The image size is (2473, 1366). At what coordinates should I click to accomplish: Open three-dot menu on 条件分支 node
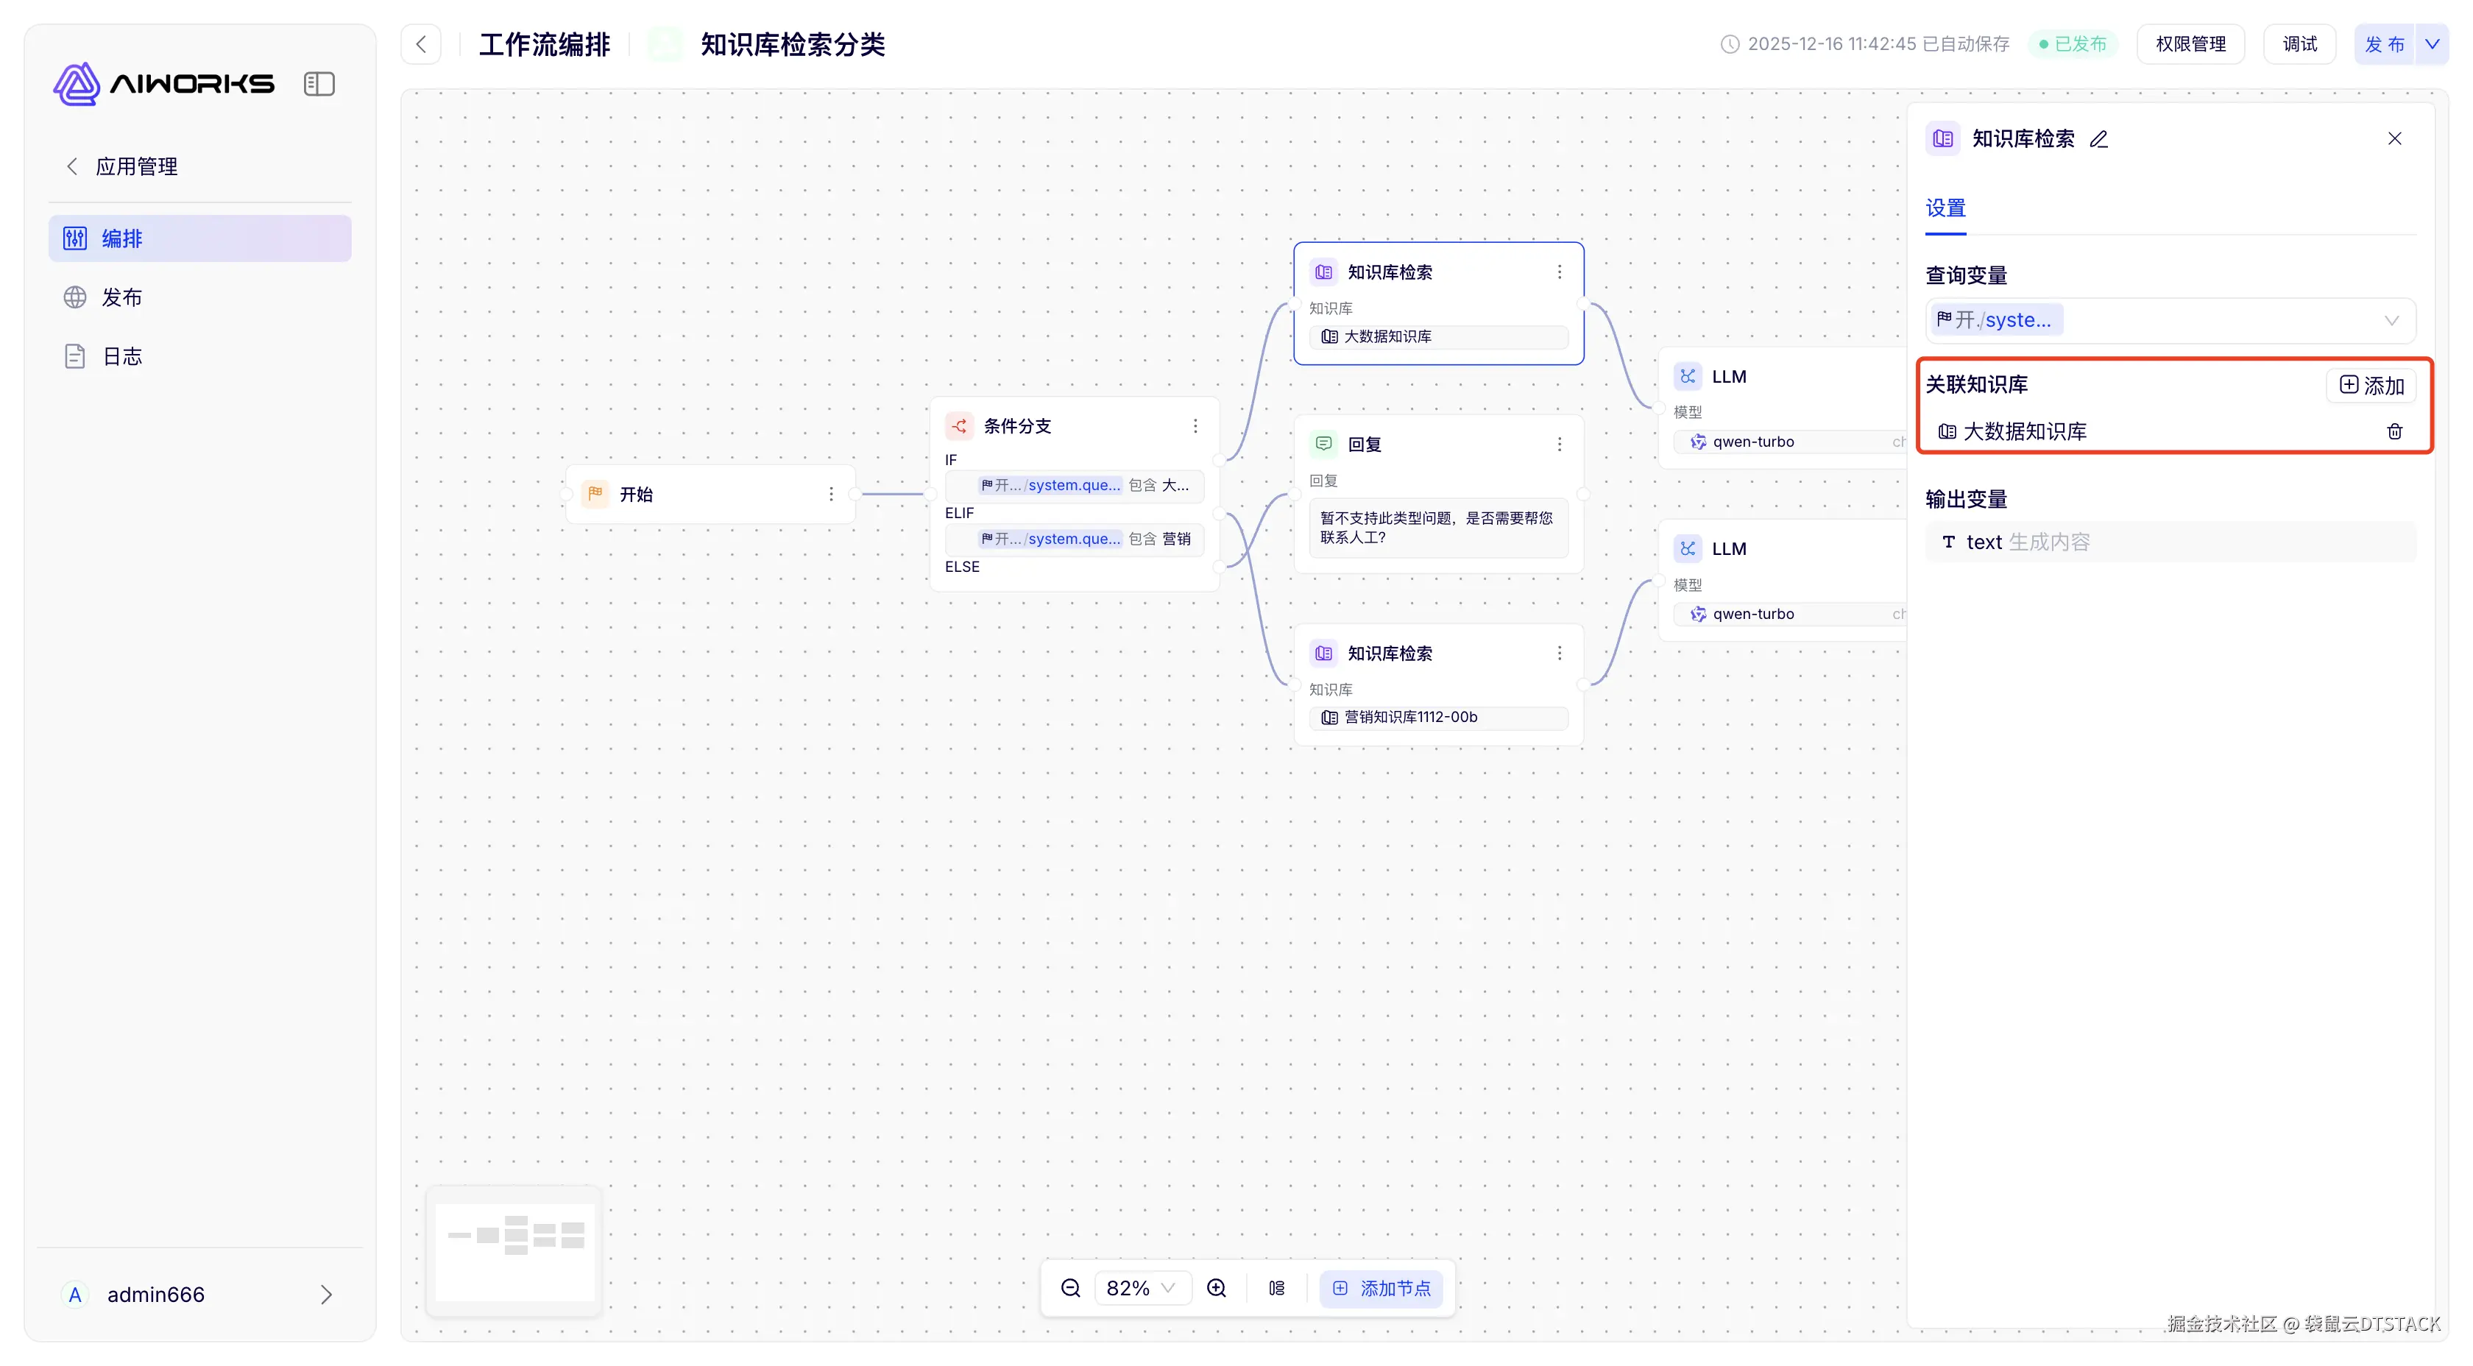[1195, 426]
